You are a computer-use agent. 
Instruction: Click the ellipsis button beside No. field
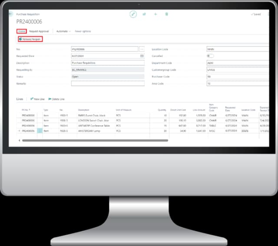point(142,49)
